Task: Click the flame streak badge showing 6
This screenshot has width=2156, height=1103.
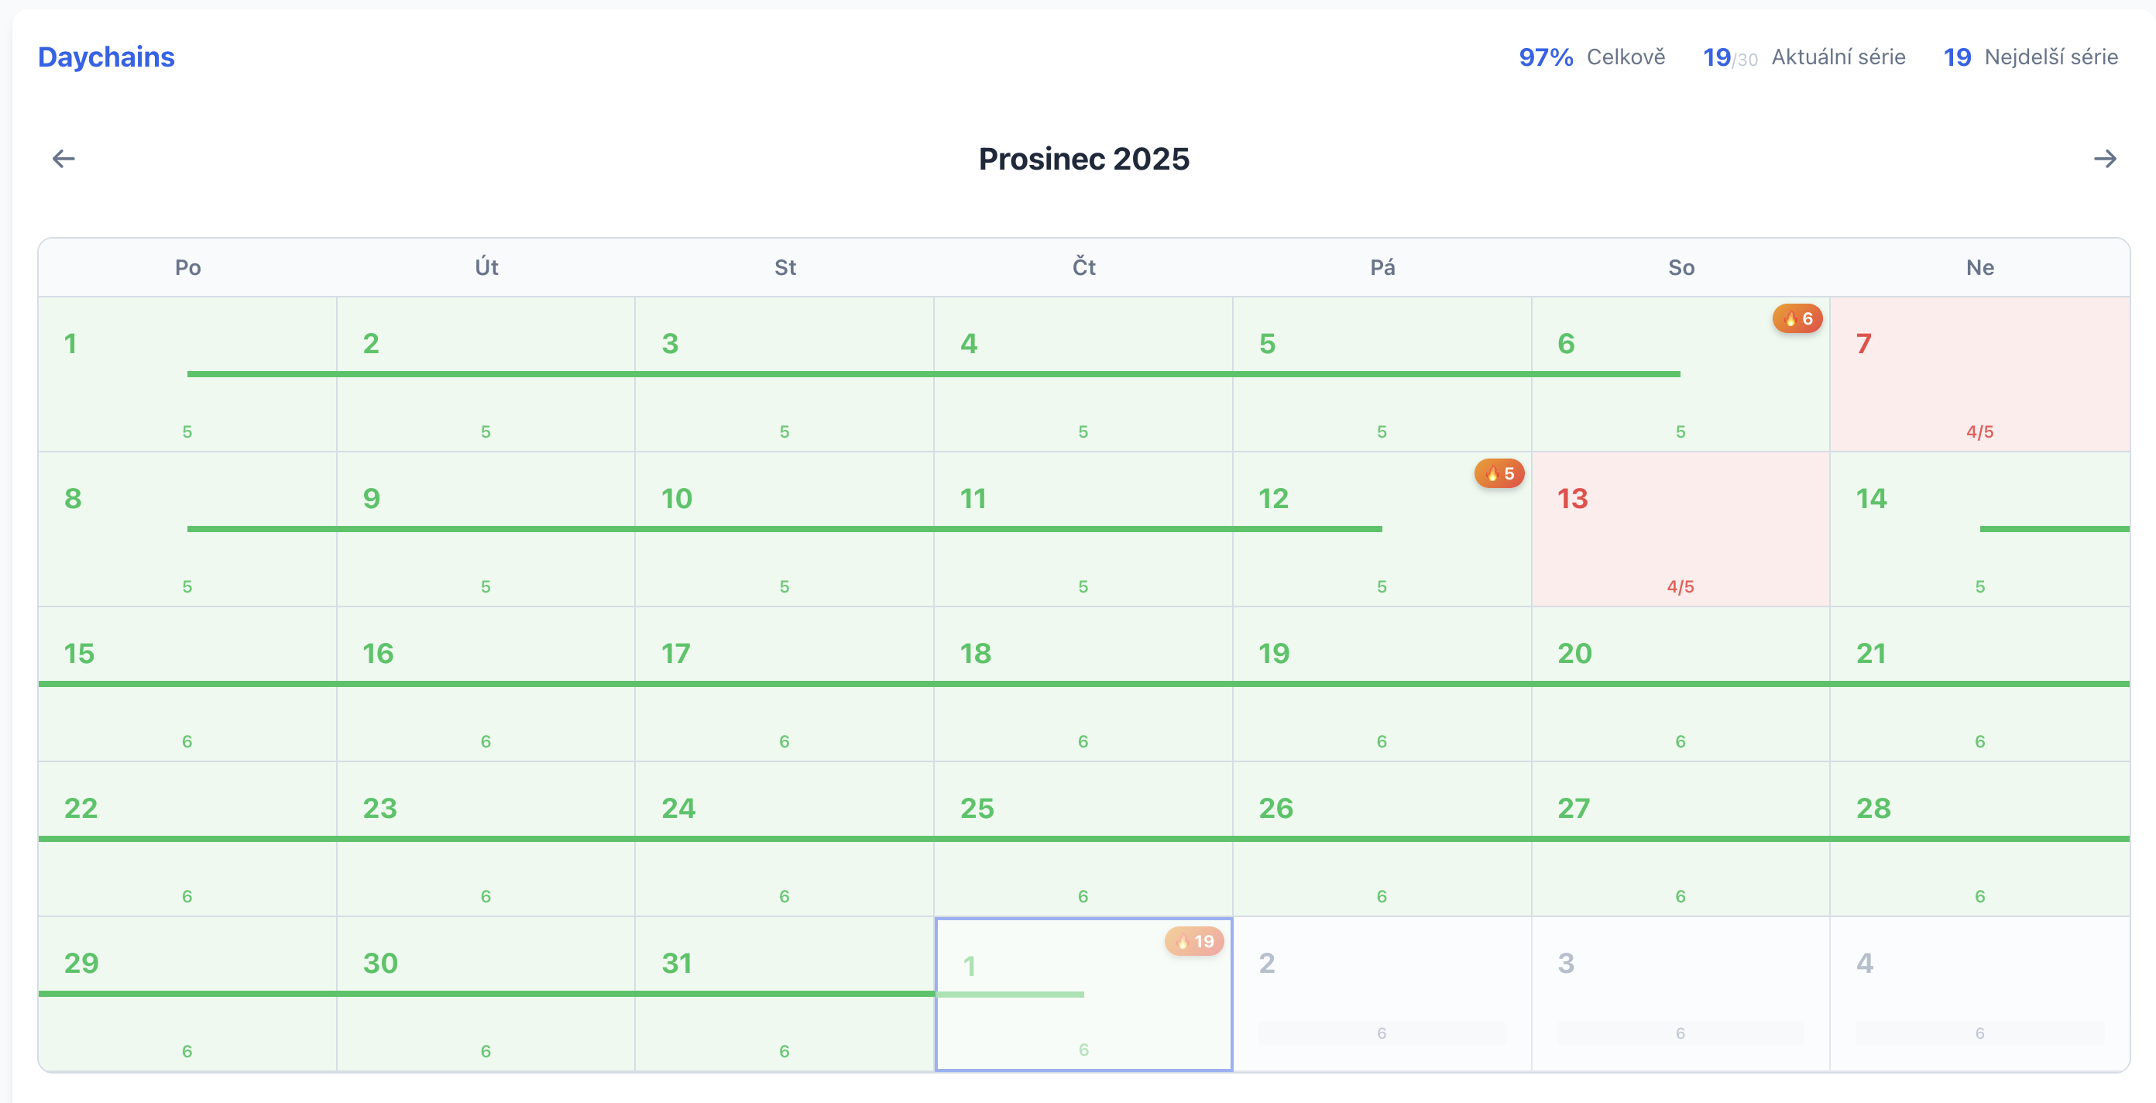Action: [1797, 319]
